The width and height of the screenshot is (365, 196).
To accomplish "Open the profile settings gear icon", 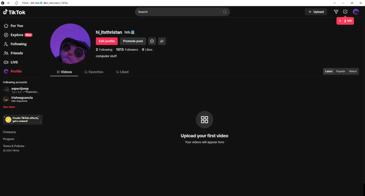I will coord(152,41).
